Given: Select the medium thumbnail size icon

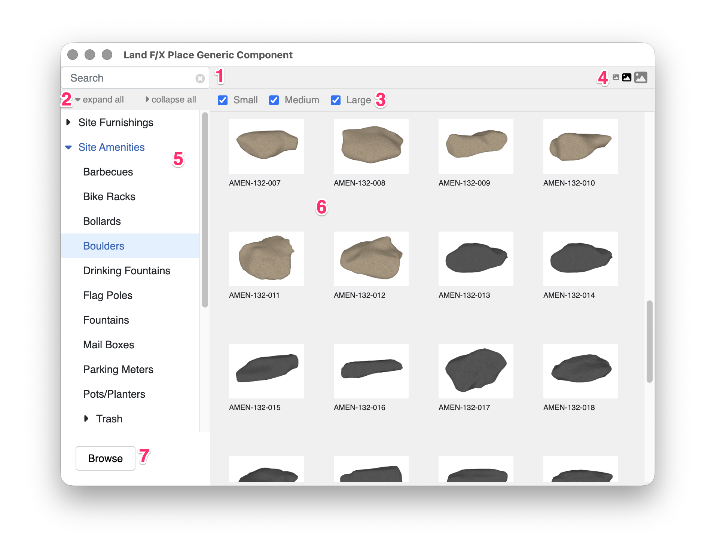Looking at the screenshot, I should (627, 77).
